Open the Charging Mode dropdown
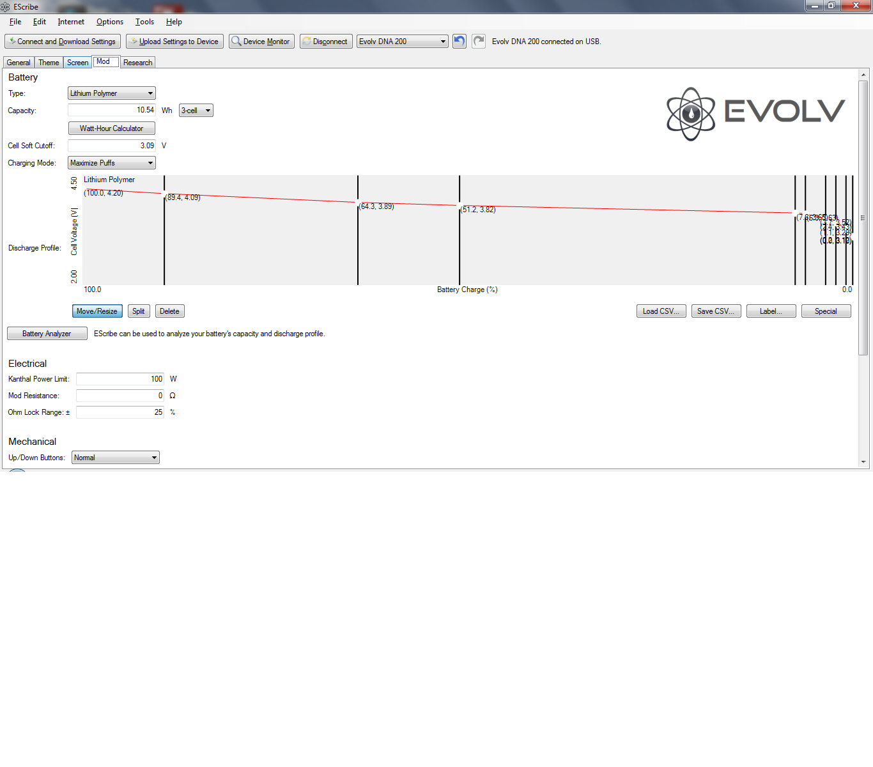 (111, 163)
